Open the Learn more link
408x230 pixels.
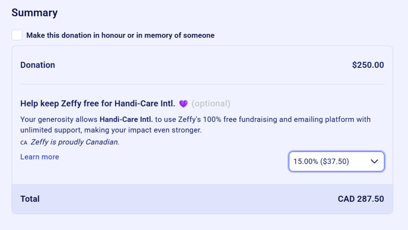tap(39, 157)
